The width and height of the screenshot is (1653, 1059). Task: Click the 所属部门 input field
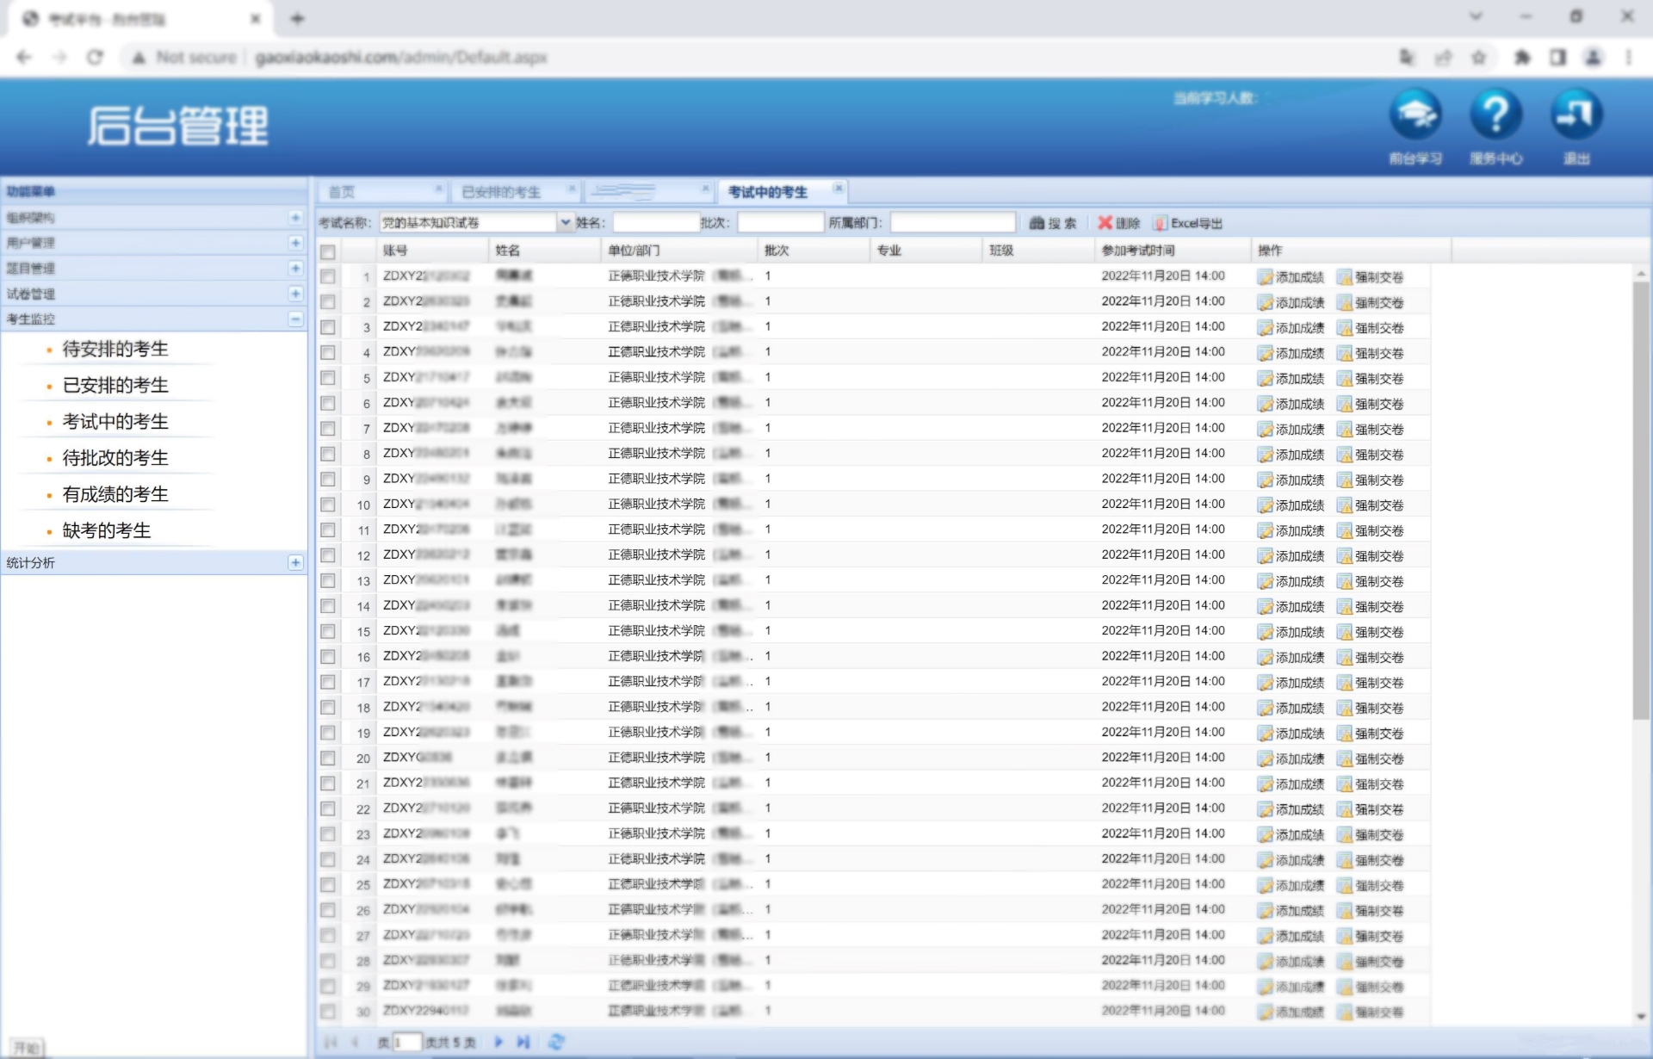click(952, 223)
